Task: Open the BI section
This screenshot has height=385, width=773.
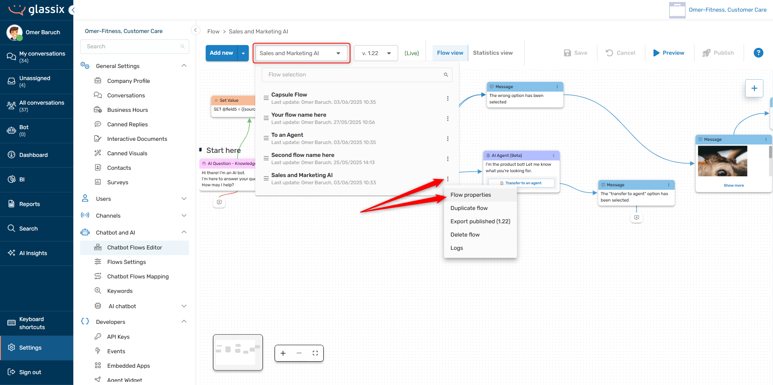Action: pos(37,179)
